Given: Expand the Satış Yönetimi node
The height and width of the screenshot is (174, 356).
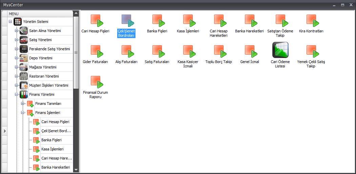Looking at the screenshot, I should click(x=16, y=40).
